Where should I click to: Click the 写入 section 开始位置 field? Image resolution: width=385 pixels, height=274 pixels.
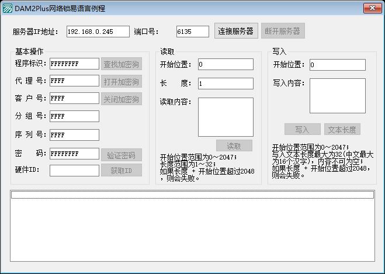(x=338, y=65)
